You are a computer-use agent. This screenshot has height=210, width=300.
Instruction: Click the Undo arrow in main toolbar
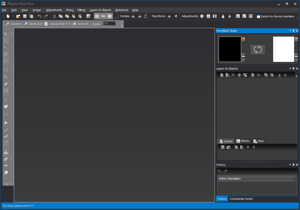[40, 16]
